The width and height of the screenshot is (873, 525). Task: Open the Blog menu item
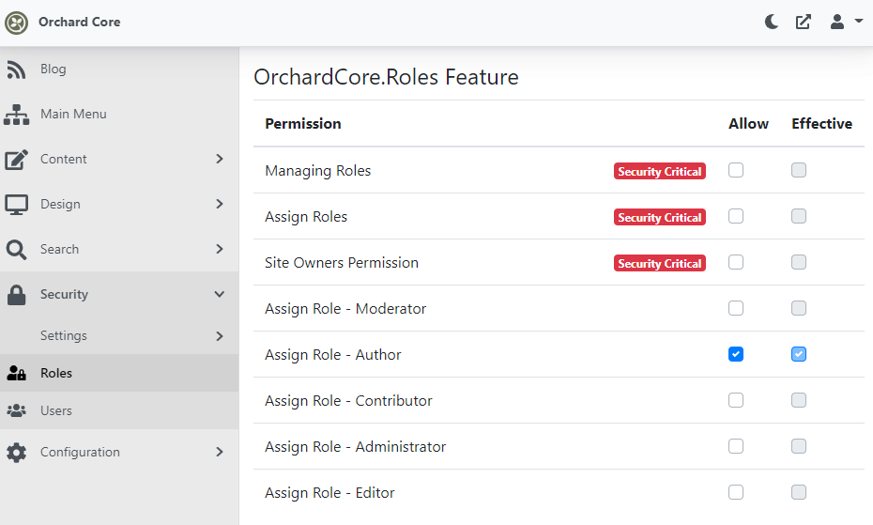tap(53, 69)
